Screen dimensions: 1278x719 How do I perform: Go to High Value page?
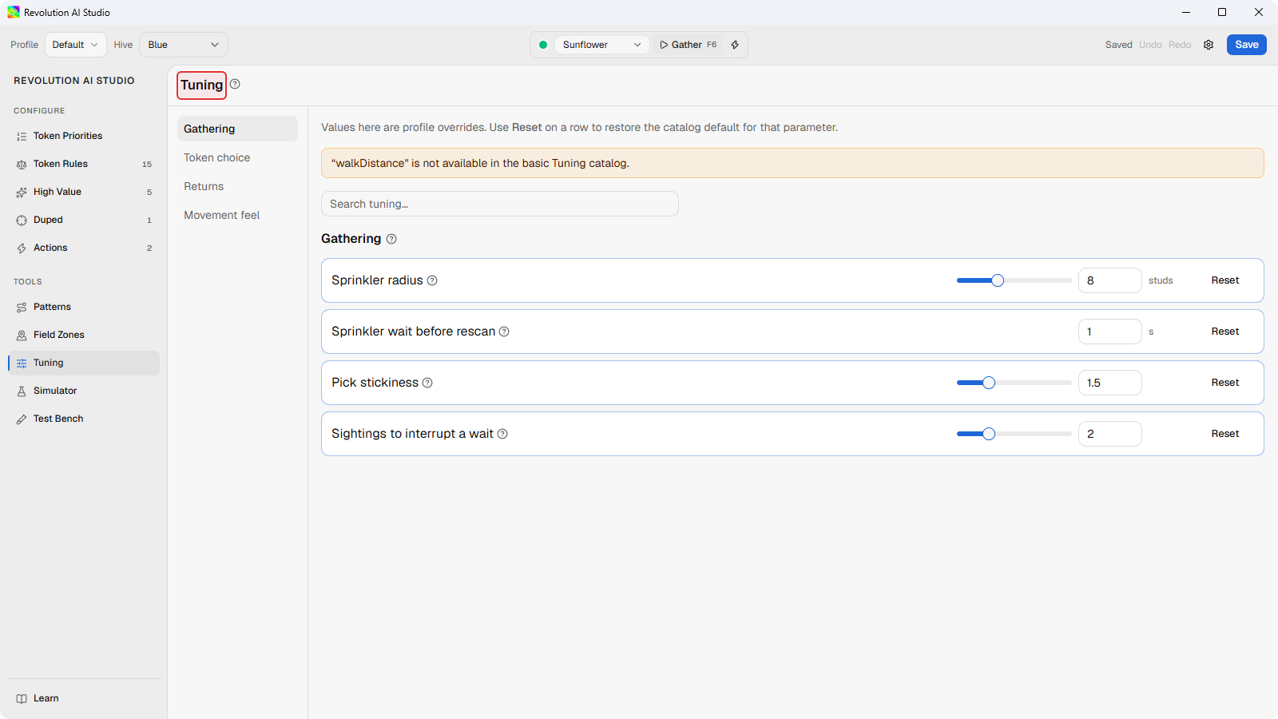[x=84, y=192]
